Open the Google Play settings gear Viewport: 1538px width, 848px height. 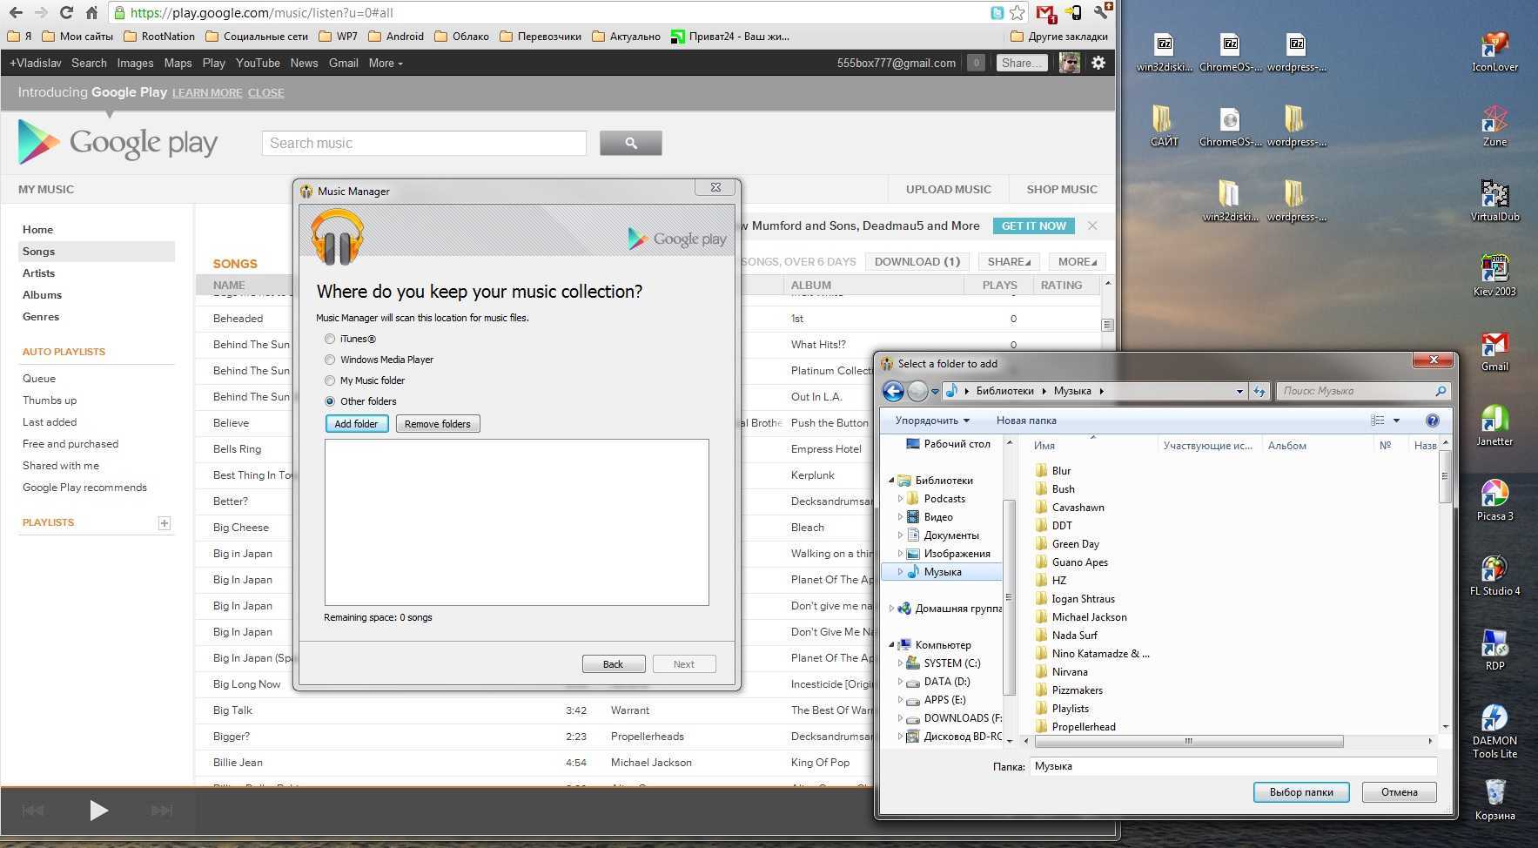[x=1098, y=63]
